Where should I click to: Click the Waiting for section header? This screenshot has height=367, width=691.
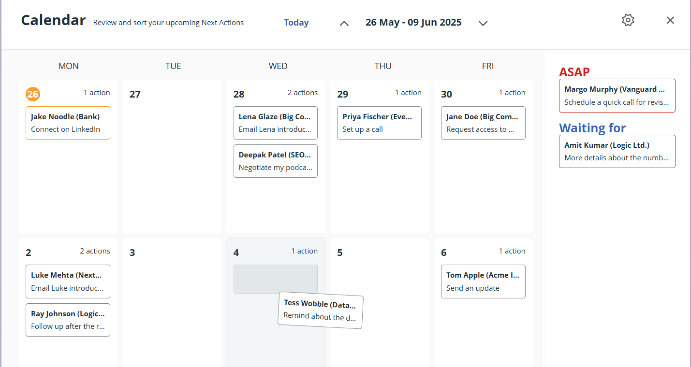click(592, 127)
